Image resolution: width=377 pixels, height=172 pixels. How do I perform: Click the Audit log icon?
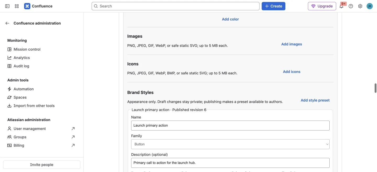click(x=9, y=66)
